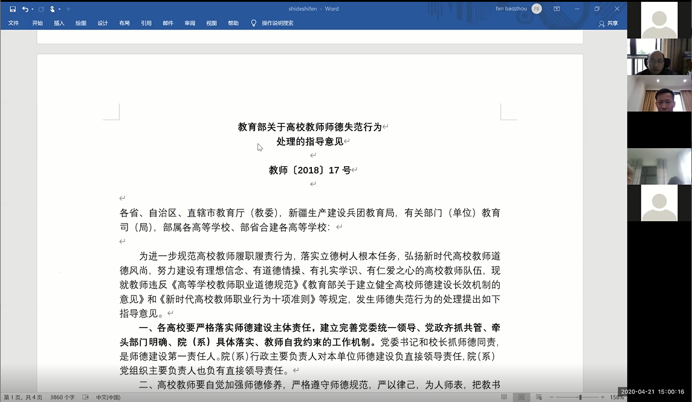The image size is (692, 402).
Task: Click the top participant placeholder avatar
Action: pyautogui.click(x=659, y=20)
